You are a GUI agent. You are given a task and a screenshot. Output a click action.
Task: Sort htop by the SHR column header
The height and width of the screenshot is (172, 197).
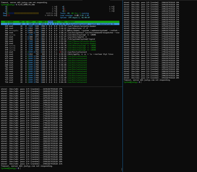click(43, 22)
